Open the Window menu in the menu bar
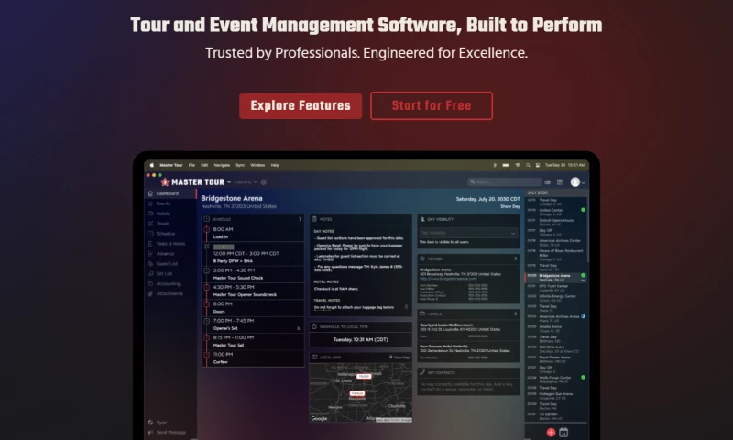Image resolution: width=733 pixels, height=440 pixels. 257,165
